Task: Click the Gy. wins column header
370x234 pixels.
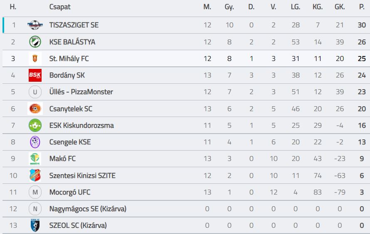Action: 229,7
